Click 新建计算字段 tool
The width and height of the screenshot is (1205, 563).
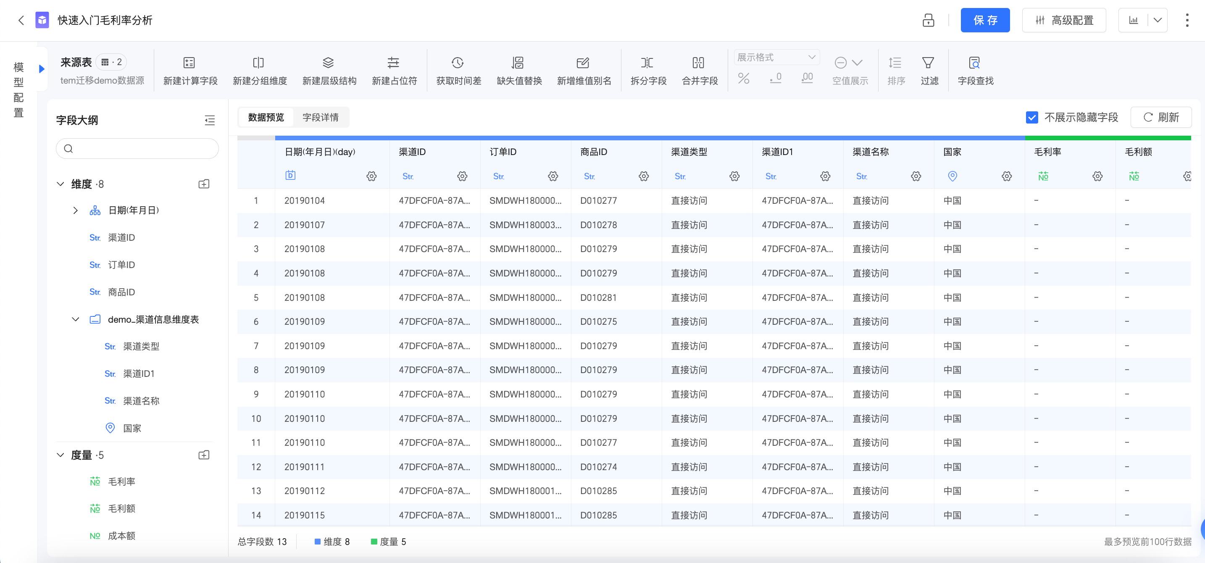(190, 71)
